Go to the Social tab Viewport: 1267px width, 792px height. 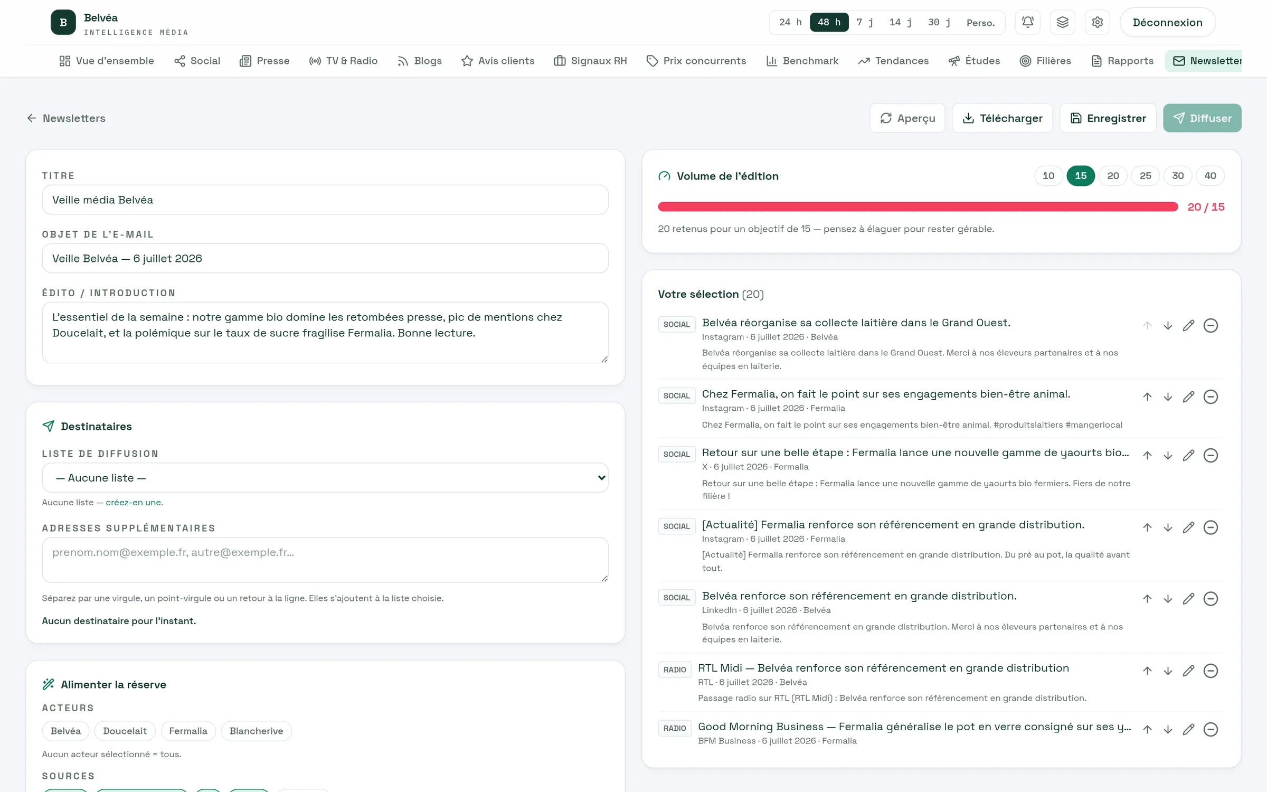[197, 61]
